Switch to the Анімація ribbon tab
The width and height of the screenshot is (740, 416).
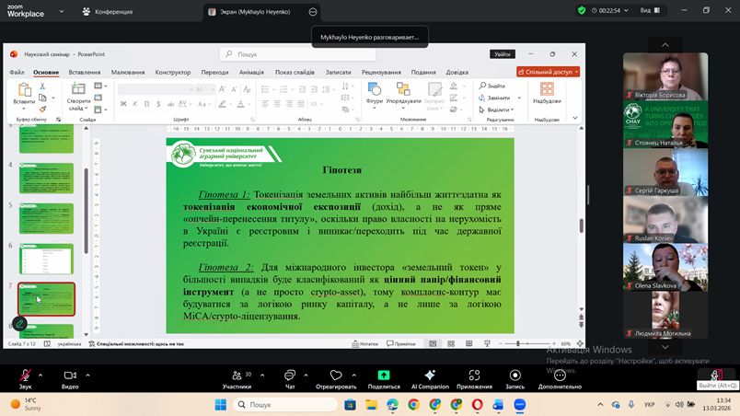click(251, 72)
